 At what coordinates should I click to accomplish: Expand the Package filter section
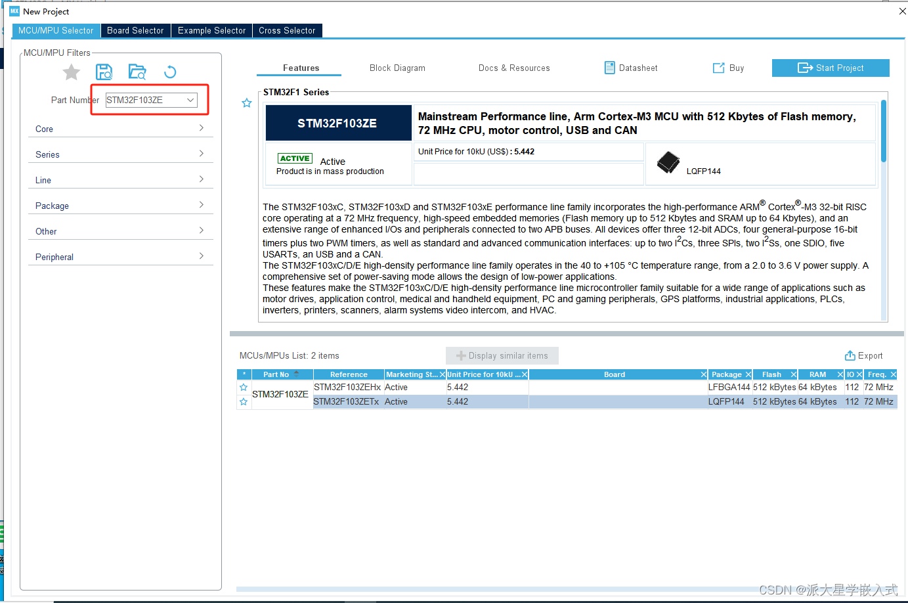coord(121,206)
